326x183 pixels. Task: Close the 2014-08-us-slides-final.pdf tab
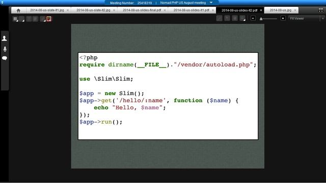pos(165,10)
